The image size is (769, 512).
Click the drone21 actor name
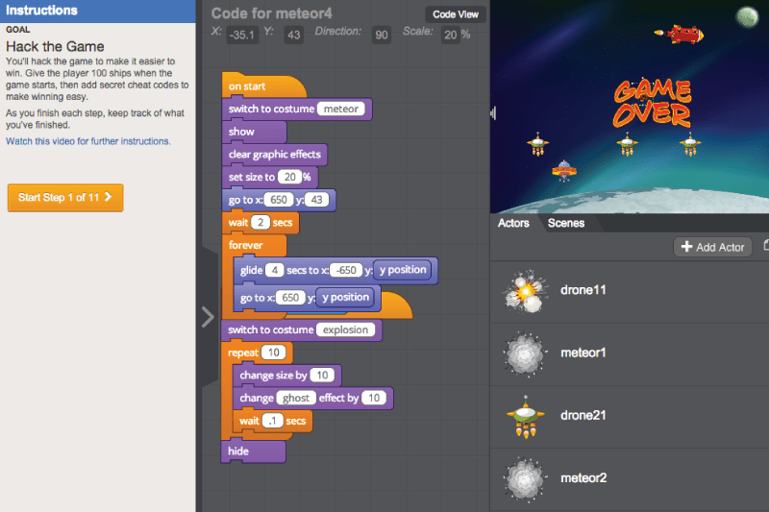pyautogui.click(x=583, y=416)
